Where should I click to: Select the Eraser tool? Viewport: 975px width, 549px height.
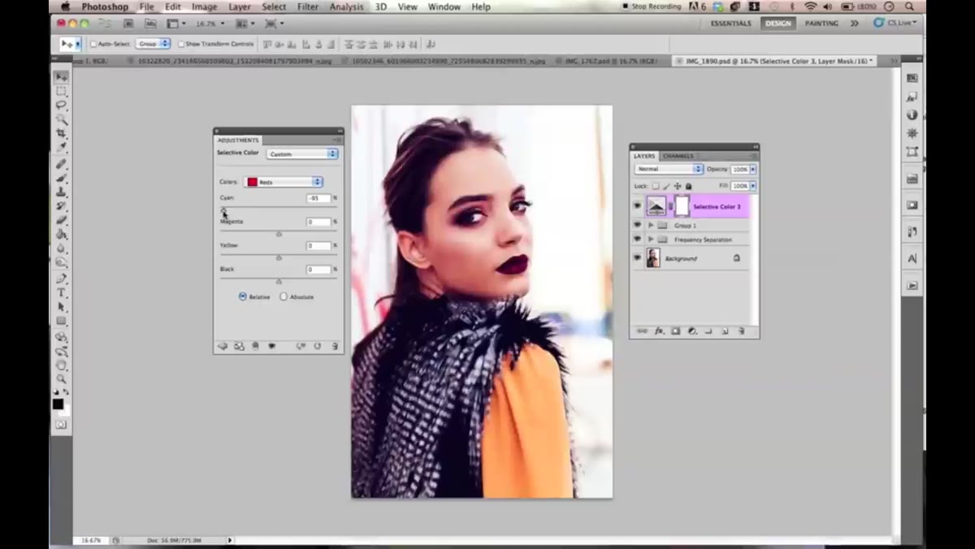[x=61, y=221]
